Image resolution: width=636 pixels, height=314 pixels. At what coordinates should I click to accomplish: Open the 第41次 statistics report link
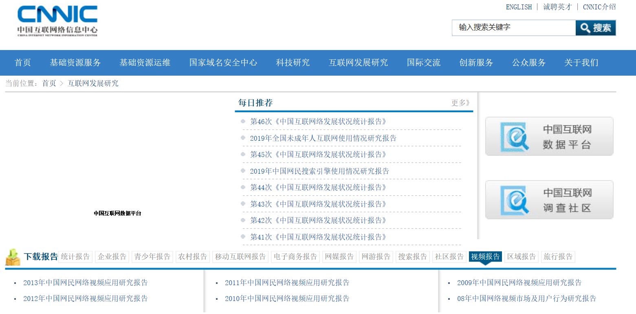[x=318, y=237]
